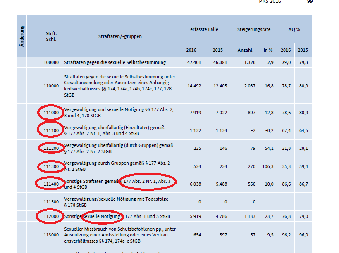Select row title 'Straftaten gegen die sexuelle Selbstbestimmung' of 100000
Image resolution: width=339 pixels, height=253 pixels.
[x=115, y=62]
